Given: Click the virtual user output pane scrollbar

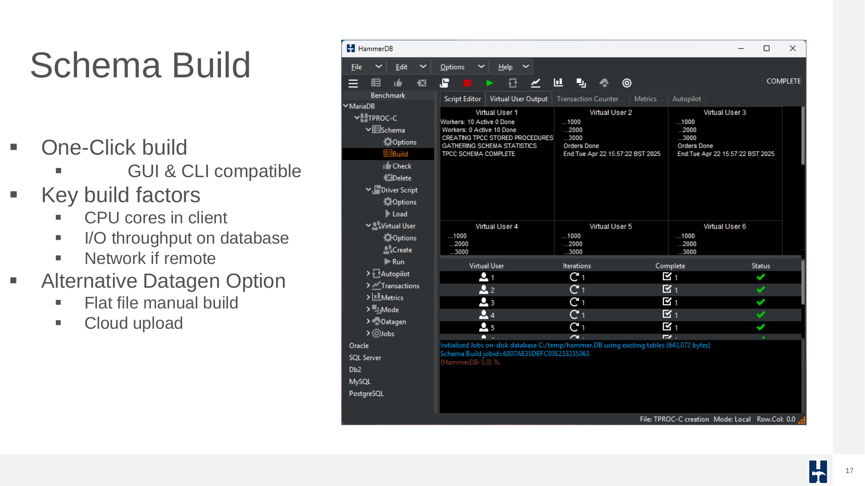Looking at the screenshot, I should pos(803,136).
